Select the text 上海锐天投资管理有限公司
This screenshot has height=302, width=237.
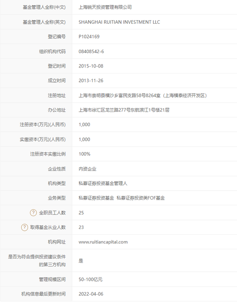coord(105,7)
